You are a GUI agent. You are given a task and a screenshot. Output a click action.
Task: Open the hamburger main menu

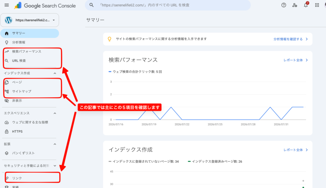click(7, 5)
